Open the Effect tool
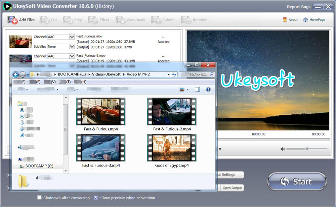Image resolution: width=336 pixels, height=207 pixels. (x=98, y=20)
